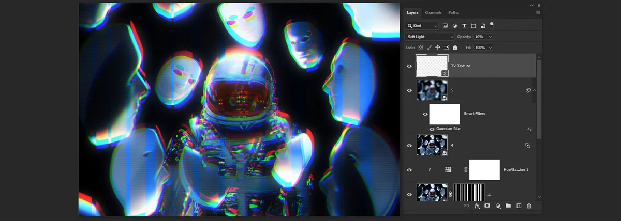621x221 pixels.
Task: Click scrollbar down arrow in Layers panel
Action: coord(539,197)
